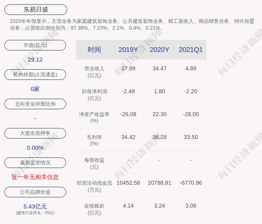The height and width of the screenshot is (224, 262).
Task: Click the 时间 table header
Action: (94, 50)
